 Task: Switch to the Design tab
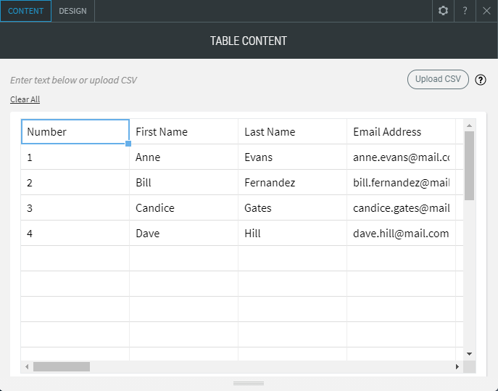(72, 11)
